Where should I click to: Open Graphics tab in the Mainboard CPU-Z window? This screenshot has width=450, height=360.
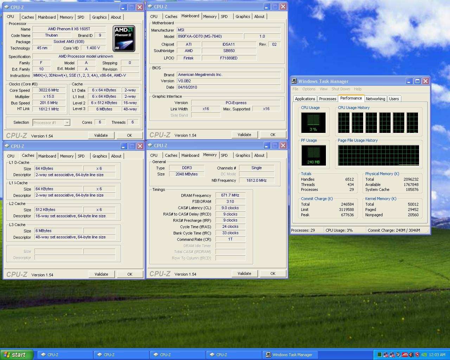pos(243,16)
